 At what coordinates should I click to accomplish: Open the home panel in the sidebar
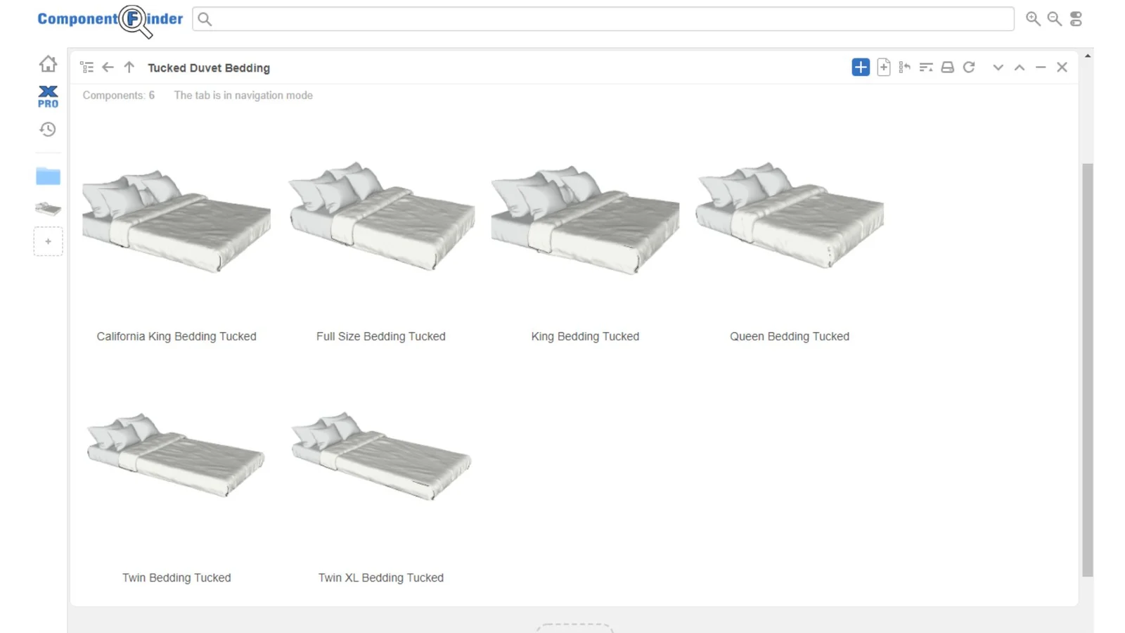tap(48, 63)
